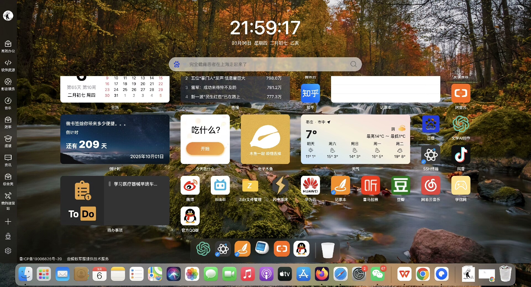Select the 音乐 category in the sidebar
531x287 pixels.
8,103
